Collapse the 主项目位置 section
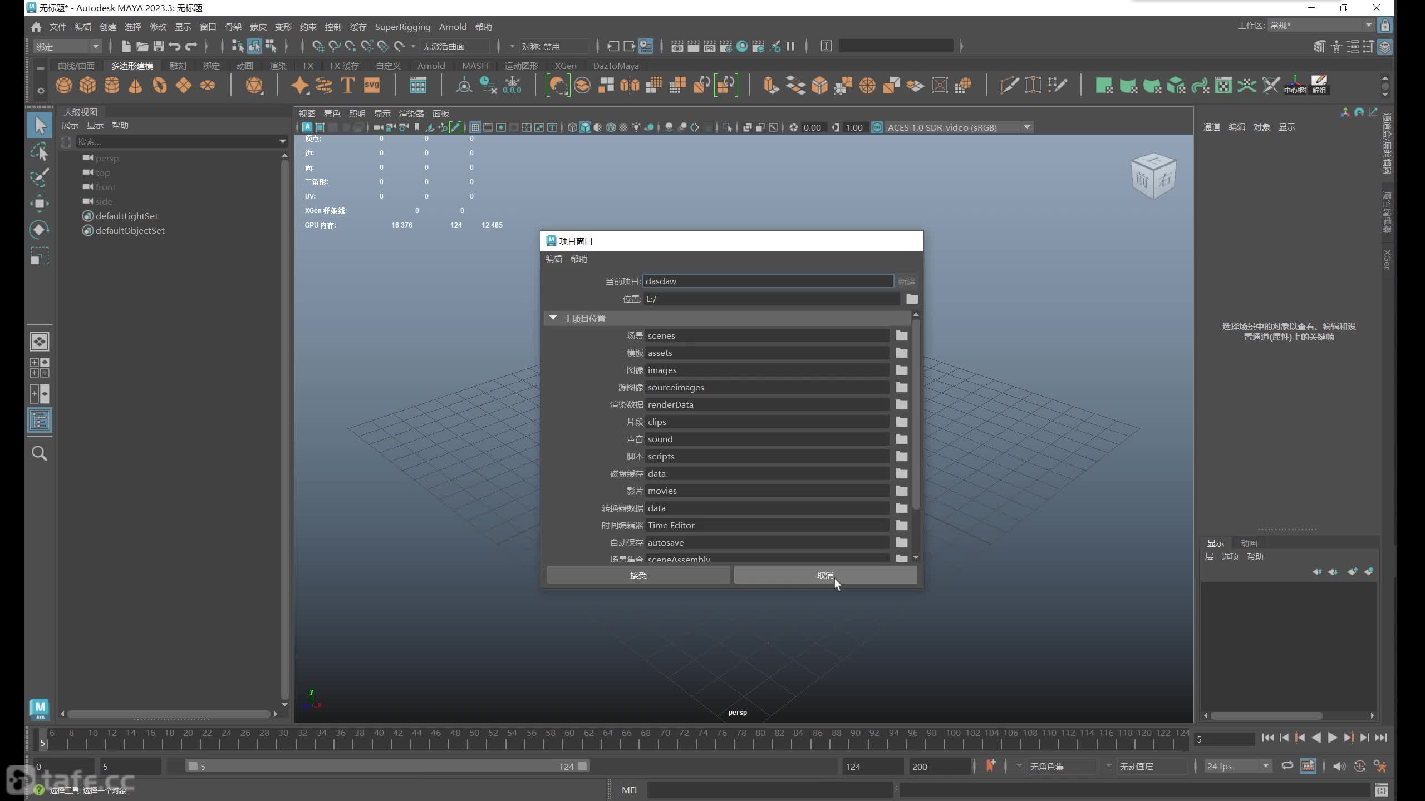 pos(553,318)
